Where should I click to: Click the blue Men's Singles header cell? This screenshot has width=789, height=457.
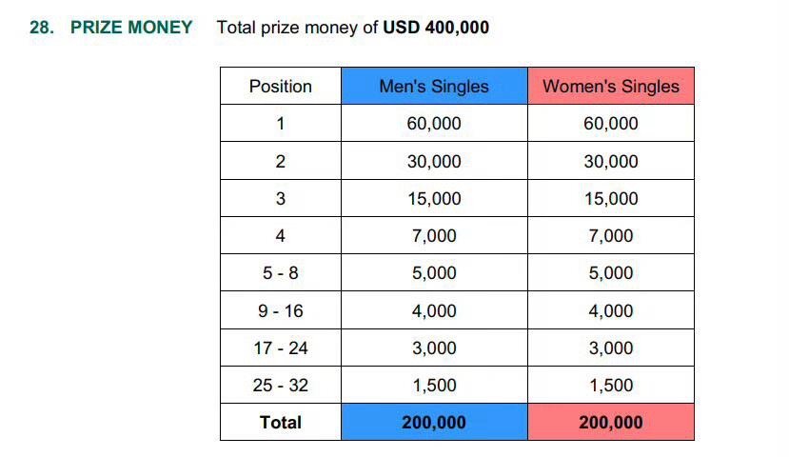434,86
